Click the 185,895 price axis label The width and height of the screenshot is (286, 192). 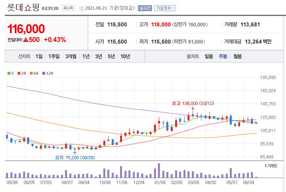pos(268,77)
